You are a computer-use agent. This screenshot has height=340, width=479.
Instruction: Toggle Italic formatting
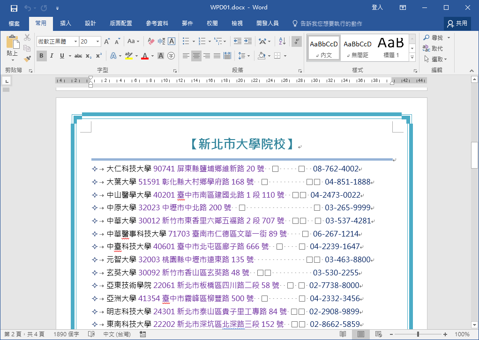pyautogui.click(x=52, y=56)
